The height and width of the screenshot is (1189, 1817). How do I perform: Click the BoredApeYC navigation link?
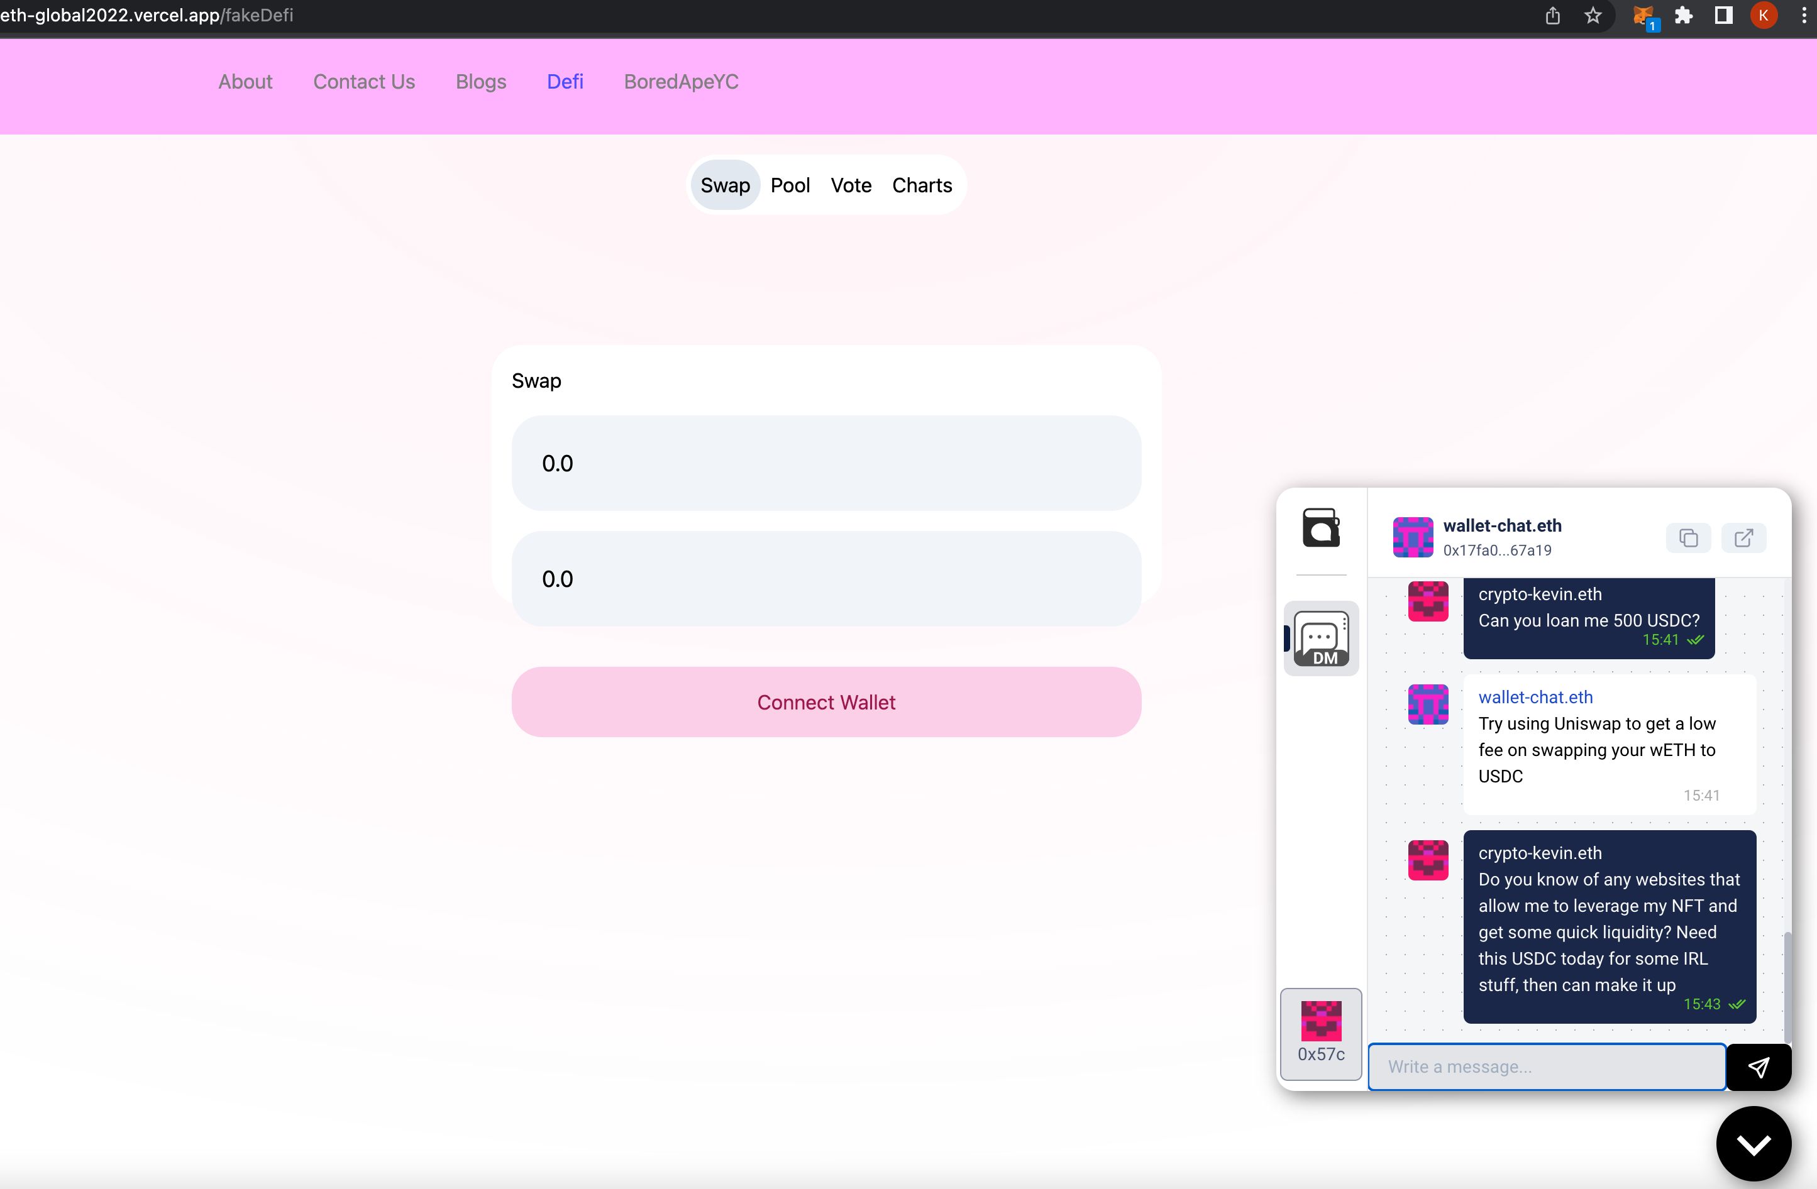tap(681, 81)
